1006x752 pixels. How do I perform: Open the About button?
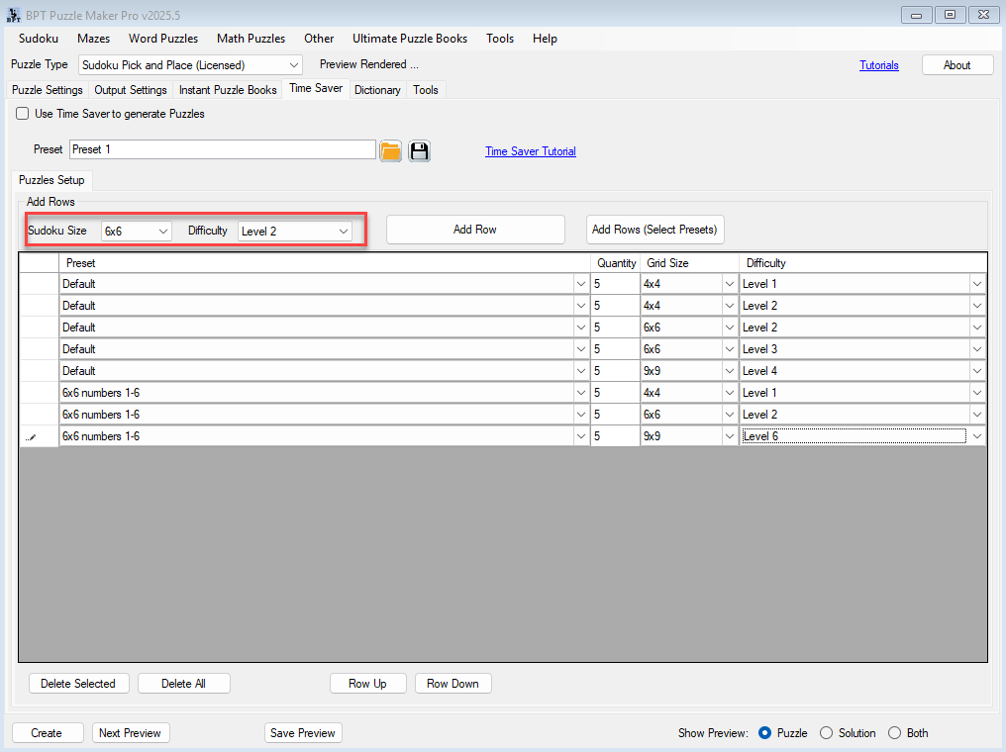[957, 64]
